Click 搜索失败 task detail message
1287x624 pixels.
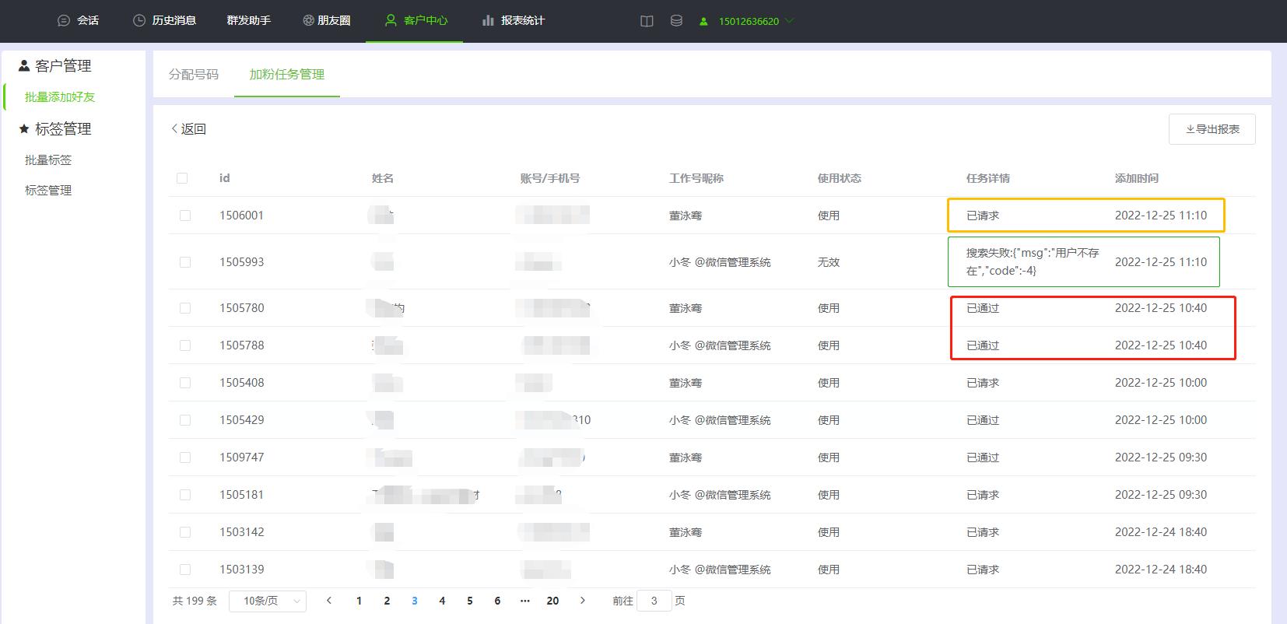[x=1033, y=262]
